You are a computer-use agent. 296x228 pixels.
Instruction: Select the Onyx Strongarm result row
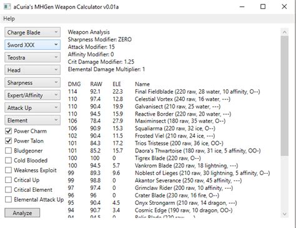tap(152, 203)
